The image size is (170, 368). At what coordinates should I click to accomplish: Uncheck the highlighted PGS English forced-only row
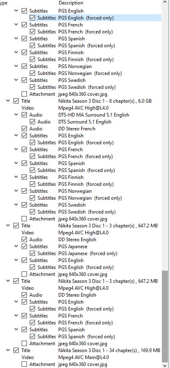click(32, 18)
